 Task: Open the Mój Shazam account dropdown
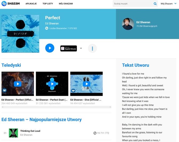[x=169, y=4]
